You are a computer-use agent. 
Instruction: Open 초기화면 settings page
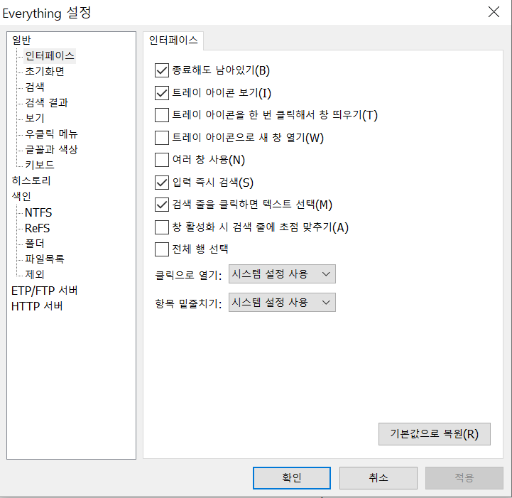tap(45, 71)
